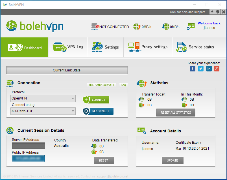Click certificate expiry date Mar 10 2021
Viewport: 227px width, 180px height.
tap(192, 149)
